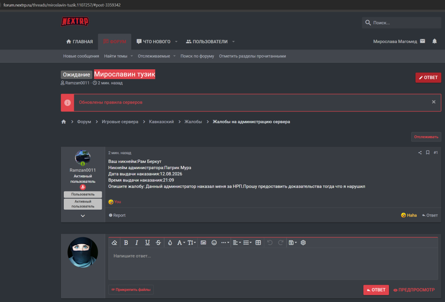
Task: Go to the breadcrumb home icon
Action: click(x=63, y=122)
